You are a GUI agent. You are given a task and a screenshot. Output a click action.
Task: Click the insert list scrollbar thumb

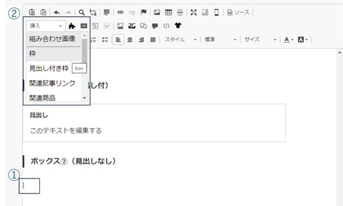[85, 51]
